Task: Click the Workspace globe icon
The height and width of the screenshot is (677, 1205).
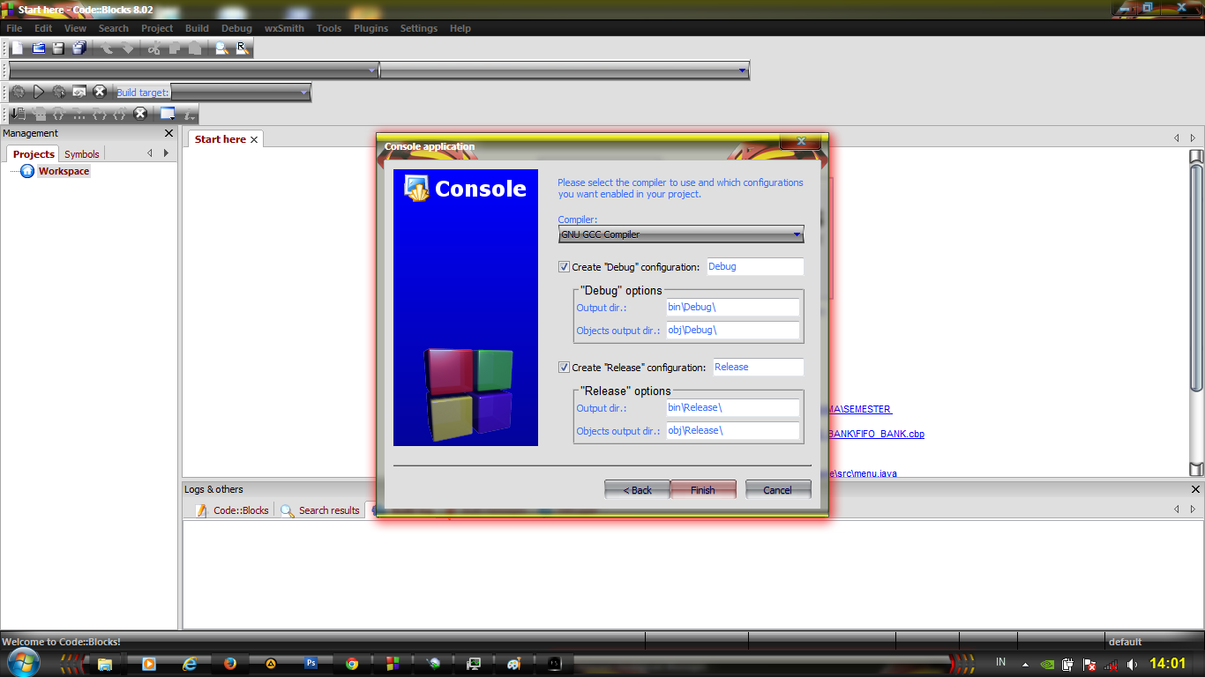Action: [27, 171]
